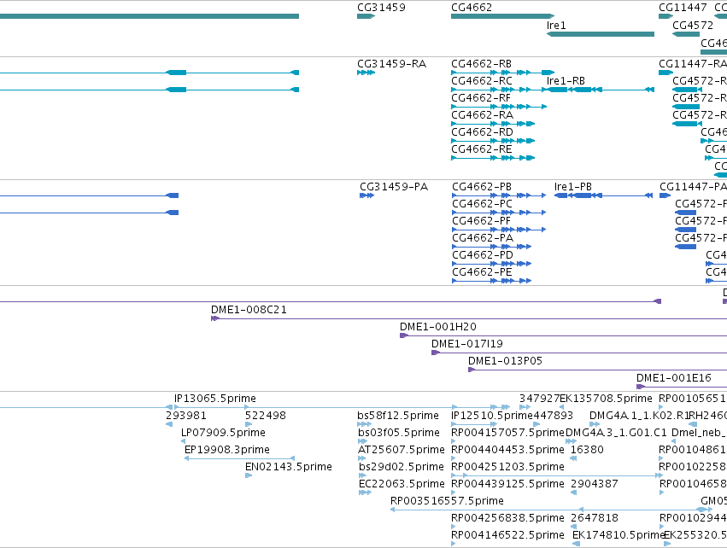The height and width of the screenshot is (548, 727).
Task: Select transcript CG4662-RD
Action: tap(482, 132)
